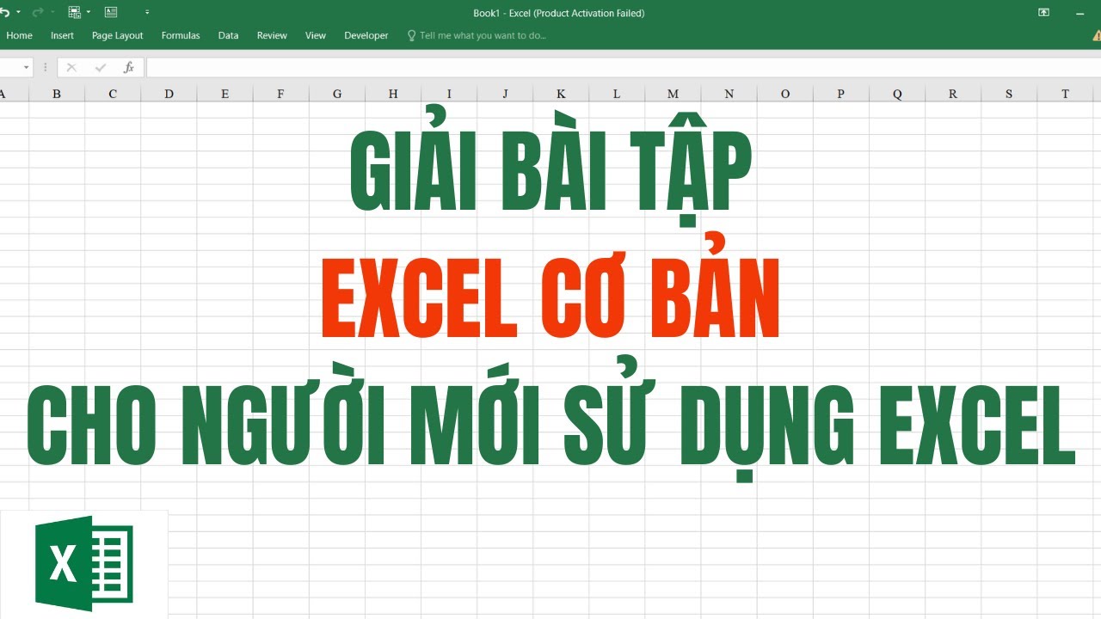The height and width of the screenshot is (619, 1101).
Task: Select the Data ribbon tab
Action: (x=228, y=35)
